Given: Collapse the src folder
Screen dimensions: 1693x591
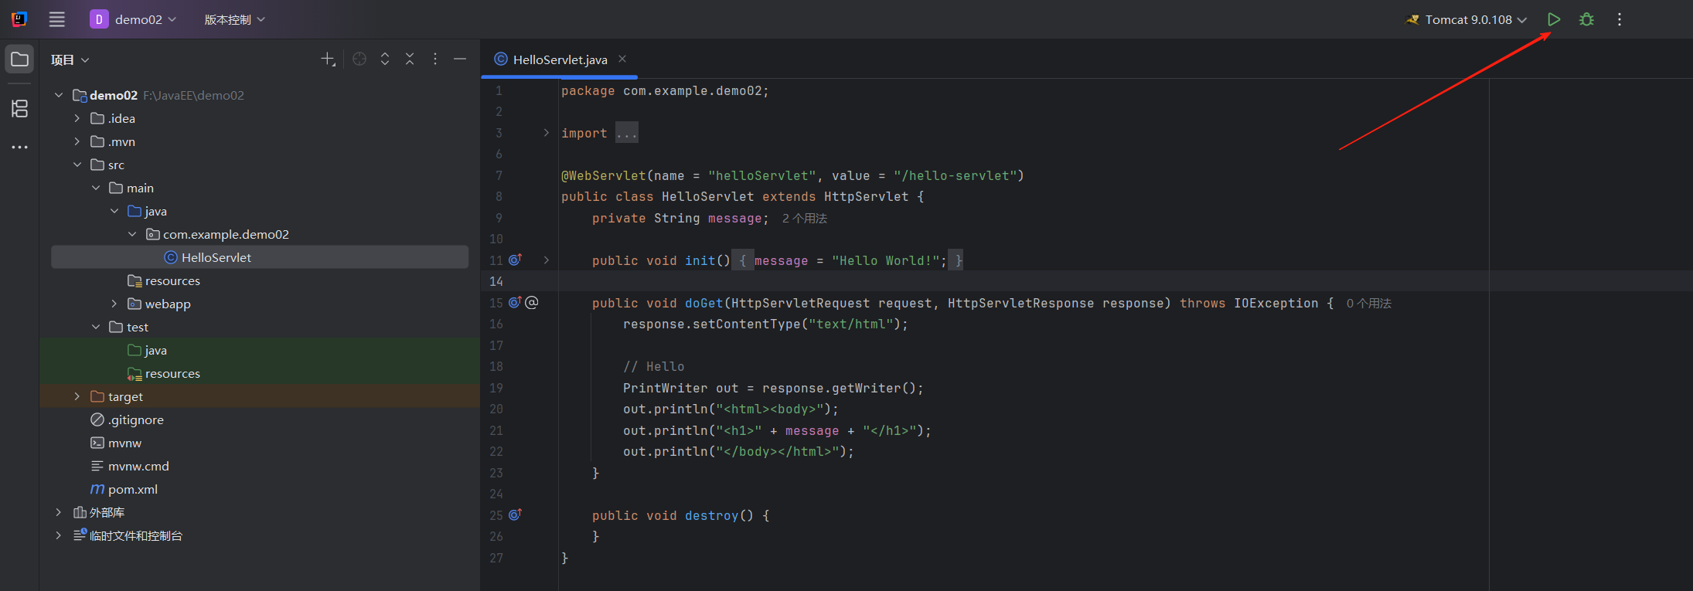Looking at the screenshot, I should pos(77,165).
